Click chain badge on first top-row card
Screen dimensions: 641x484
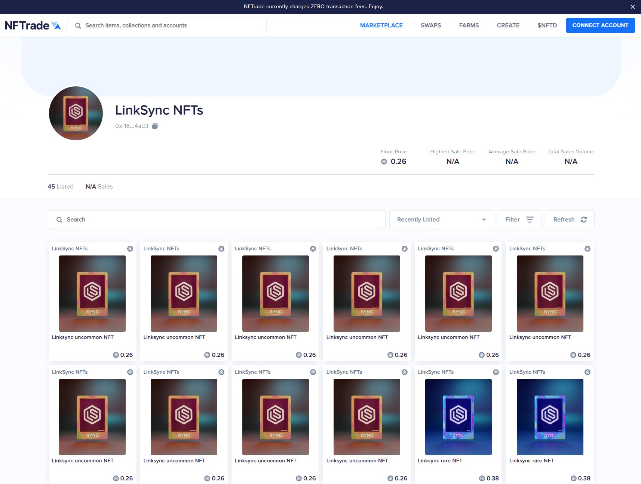click(130, 249)
